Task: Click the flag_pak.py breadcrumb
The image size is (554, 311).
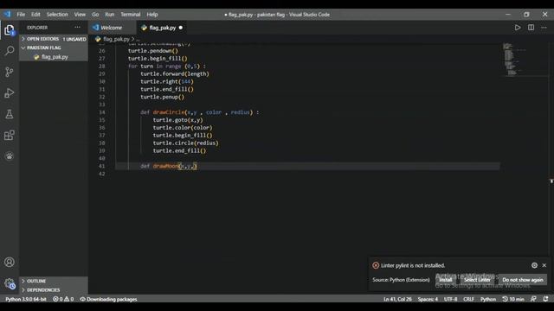Action: 116,39
